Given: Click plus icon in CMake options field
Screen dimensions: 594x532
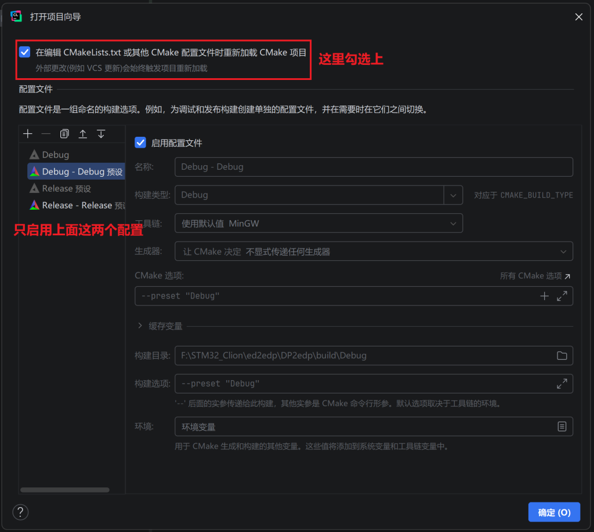Looking at the screenshot, I should pos(544,296).
